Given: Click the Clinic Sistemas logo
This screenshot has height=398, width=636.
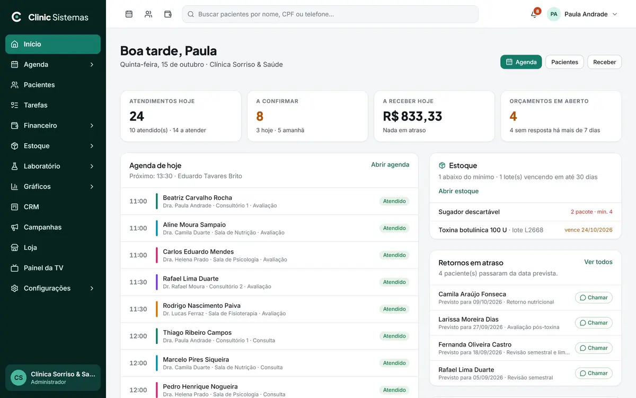Looking at the screenshot, I should pyautogui.click(x=50, y=17).
